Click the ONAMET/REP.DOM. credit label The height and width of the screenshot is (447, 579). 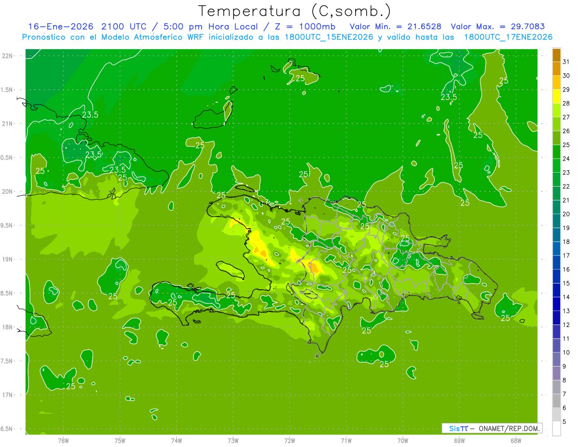[x=510, y=428]
